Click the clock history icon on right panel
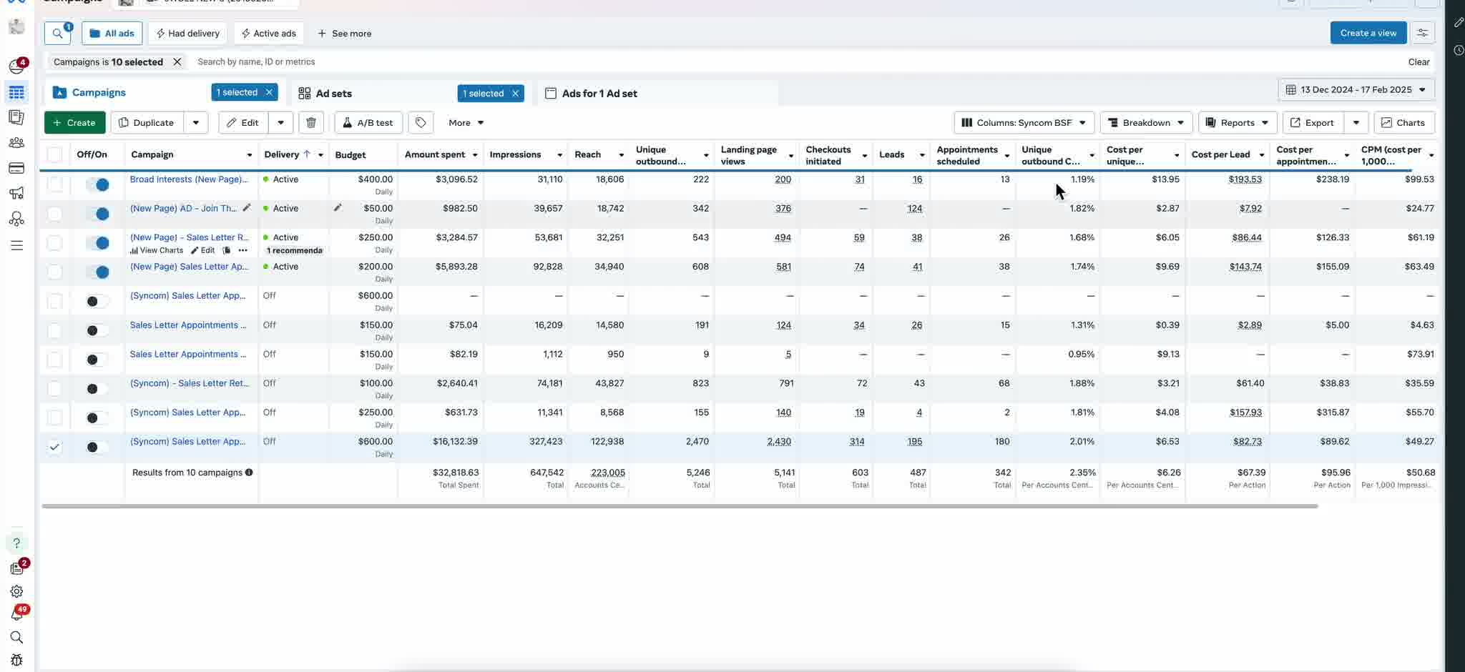The height and width of the screenshot is (672, 1465). pos(1459,50)
